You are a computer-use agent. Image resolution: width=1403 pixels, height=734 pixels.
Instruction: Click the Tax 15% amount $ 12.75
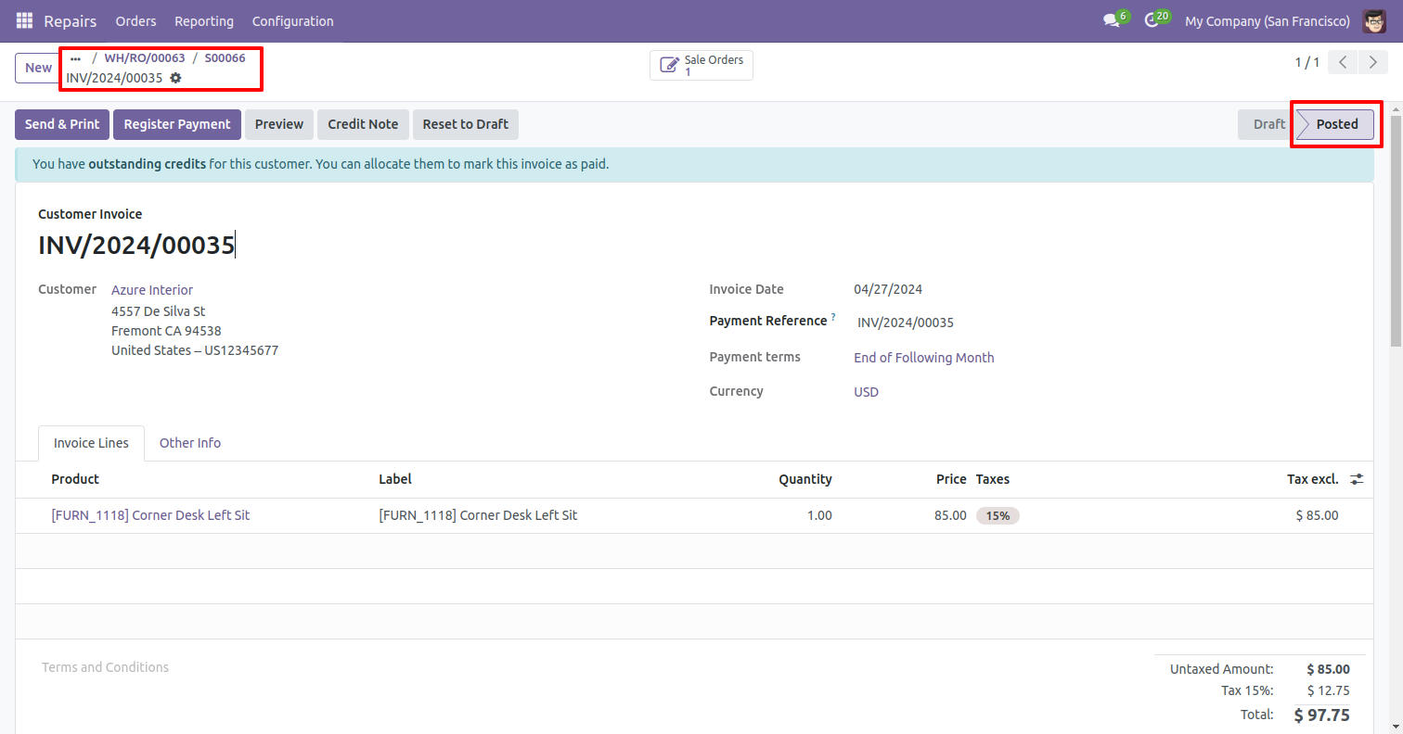point(1329,690)
